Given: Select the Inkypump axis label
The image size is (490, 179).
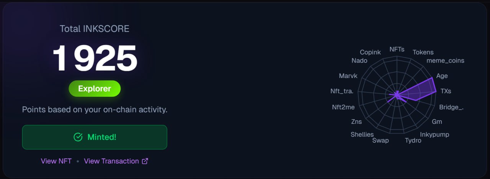Looking at the screenshot, I should pos(434,134).
